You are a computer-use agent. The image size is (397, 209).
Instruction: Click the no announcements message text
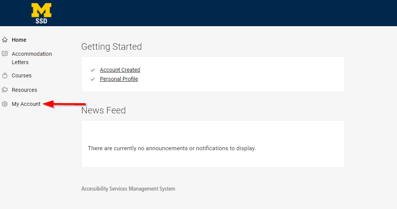(172, 148)
